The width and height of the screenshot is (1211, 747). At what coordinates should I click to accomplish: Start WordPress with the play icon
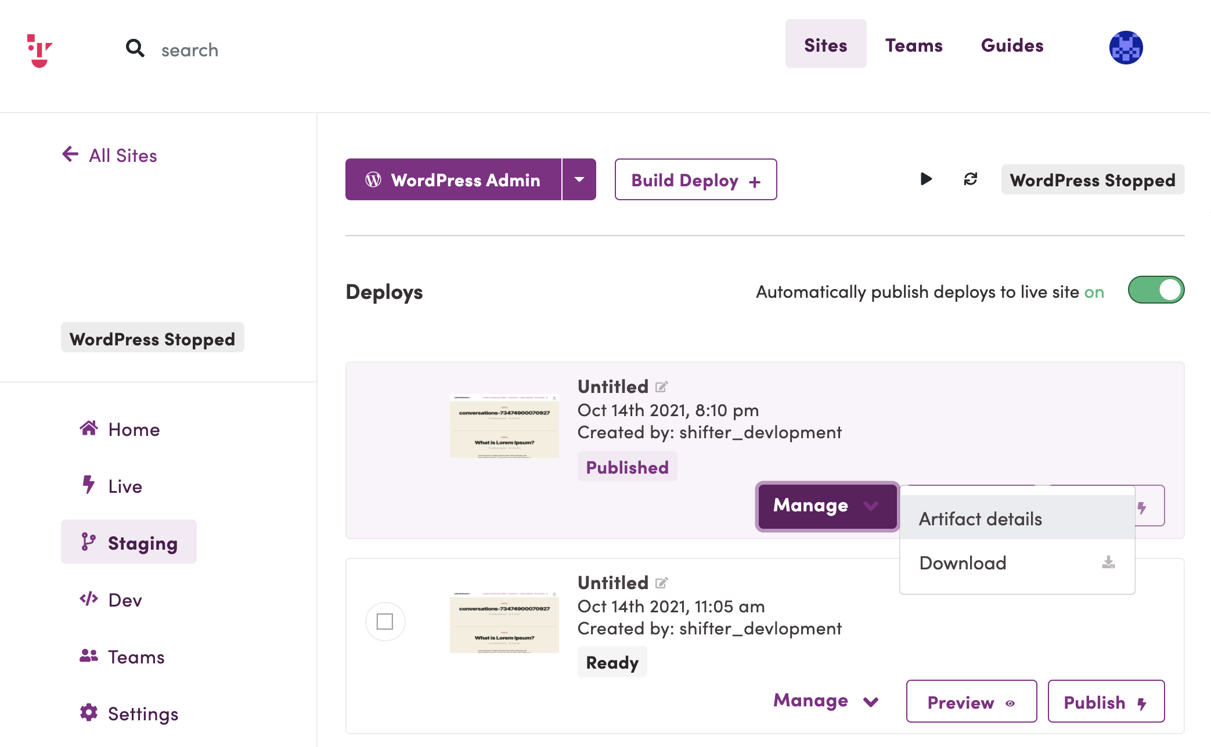[x=926, y=179]
